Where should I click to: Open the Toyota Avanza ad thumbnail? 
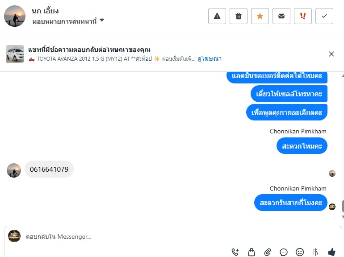pyautogui.click(x=15, y=54)
